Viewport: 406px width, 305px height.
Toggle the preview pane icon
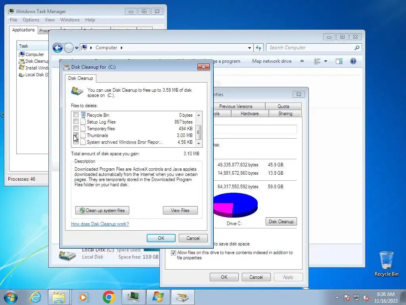pyautogui.click(x=339, y=61)
